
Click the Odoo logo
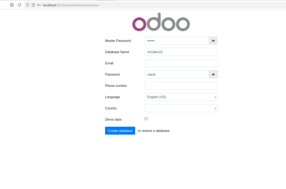coord(161,22)
